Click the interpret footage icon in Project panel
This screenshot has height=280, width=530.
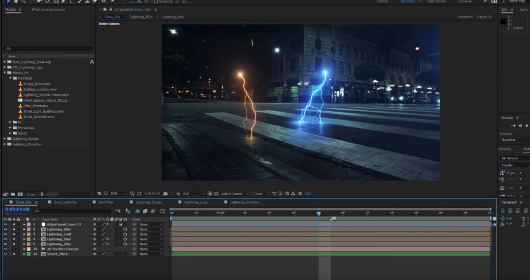pyautogui.click(x=6, y=194)
